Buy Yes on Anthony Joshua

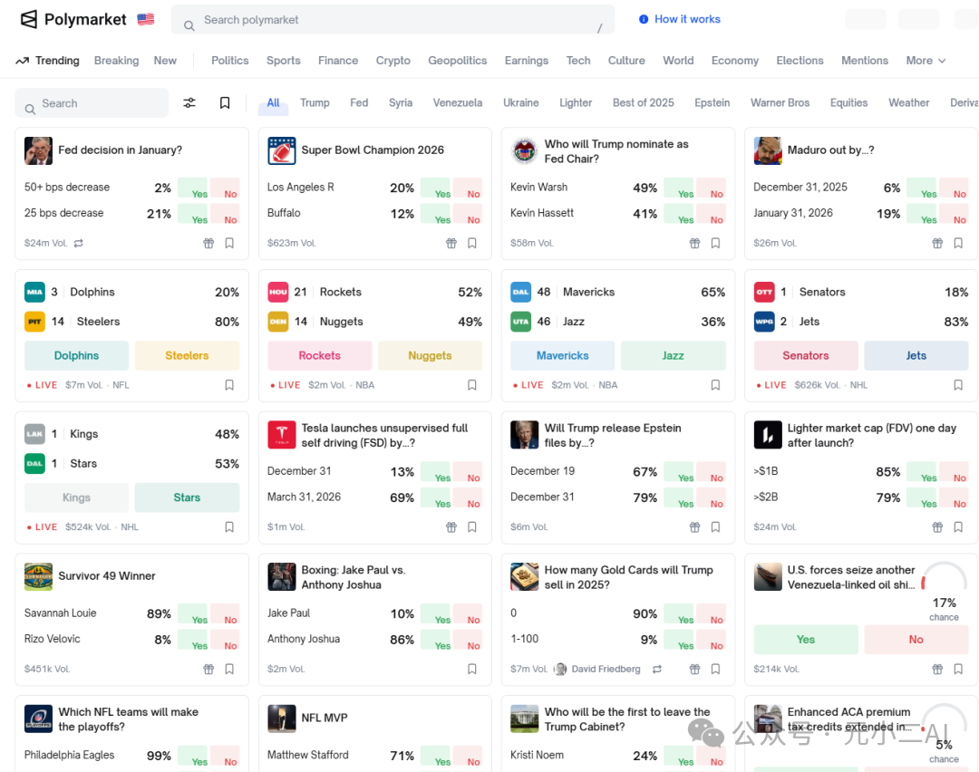435,640
